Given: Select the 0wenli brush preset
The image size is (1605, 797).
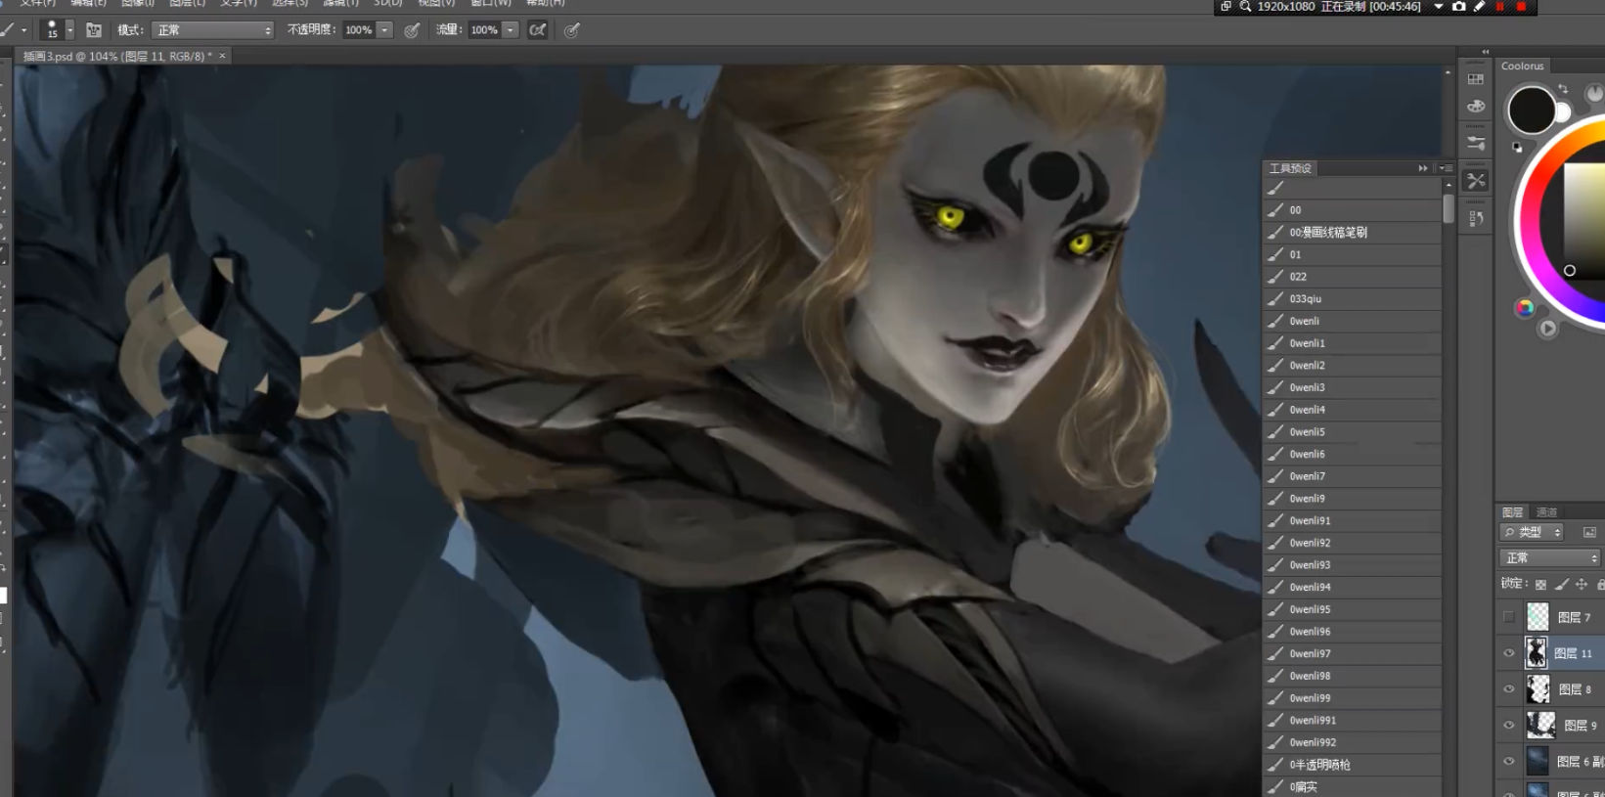Looking at the screenshot, I should 1353,321.
